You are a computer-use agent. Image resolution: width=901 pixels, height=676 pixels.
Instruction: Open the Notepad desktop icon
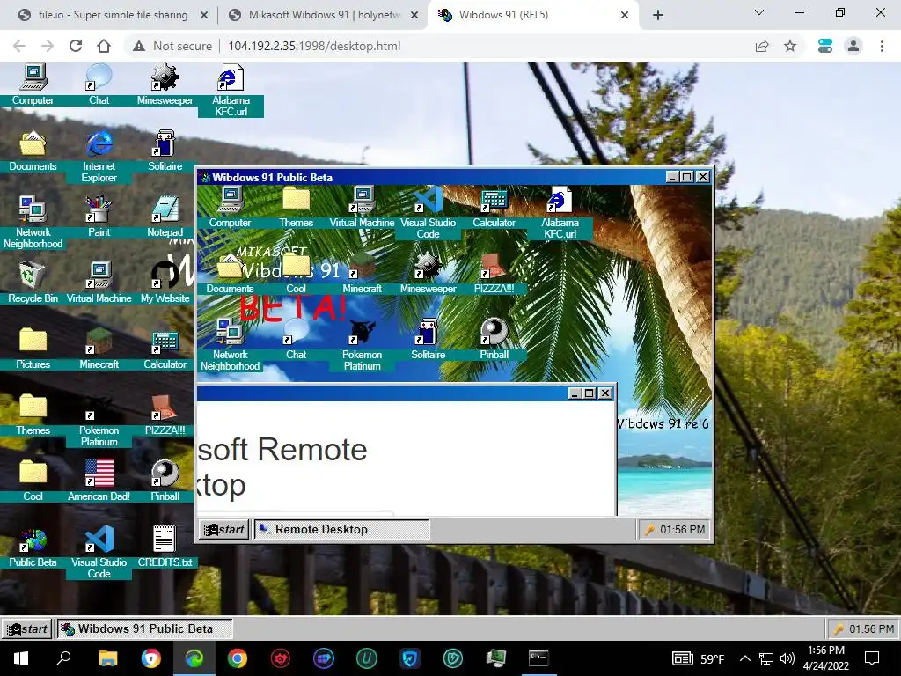coord(165,217)
